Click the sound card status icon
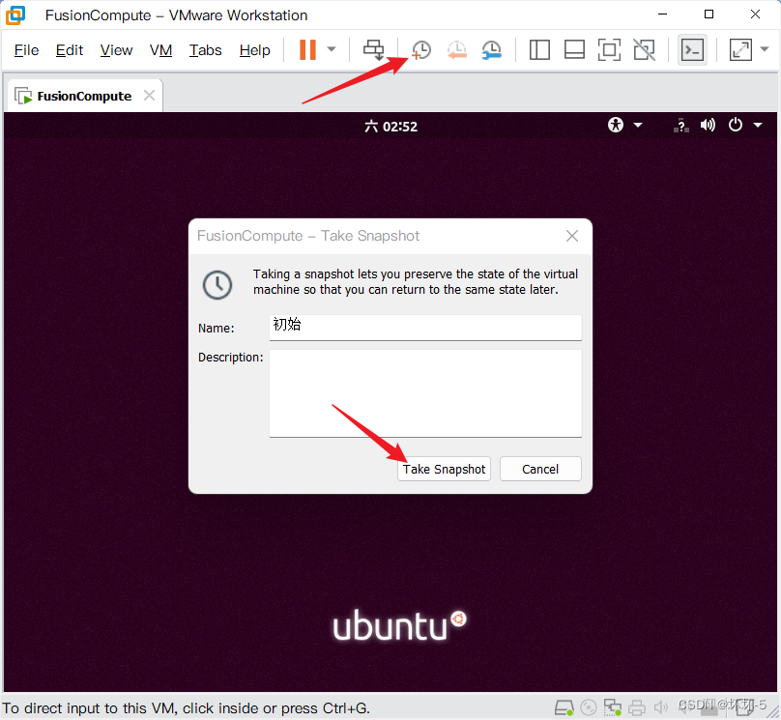This screenshot has height=720, width=781. (661, 707)
